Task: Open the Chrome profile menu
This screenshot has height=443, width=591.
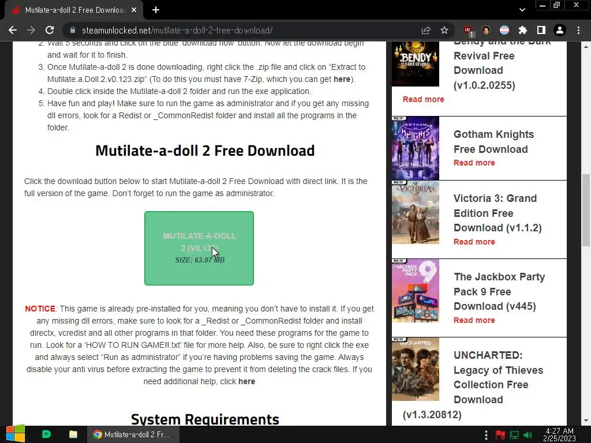Action: click(560, 30)
